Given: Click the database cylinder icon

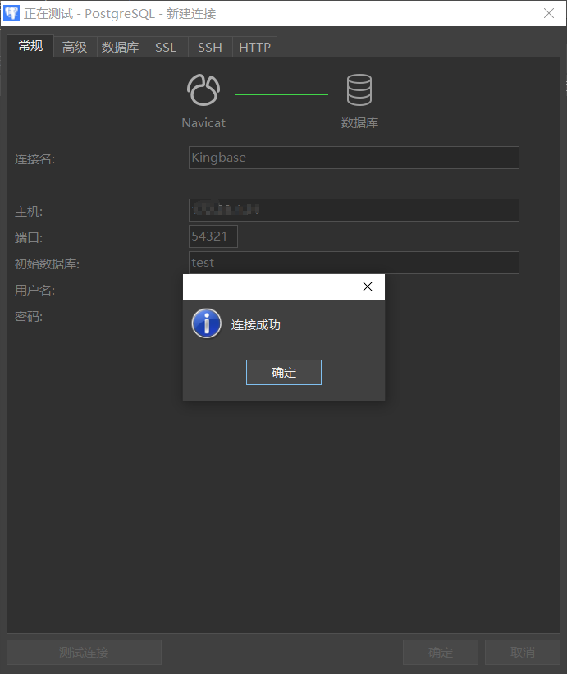Looking at the screenshot, I should pos(359,89).
